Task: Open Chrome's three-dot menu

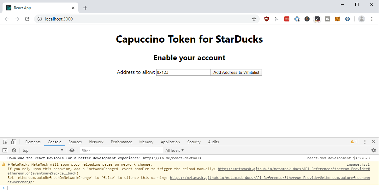Action: (372, 19)
